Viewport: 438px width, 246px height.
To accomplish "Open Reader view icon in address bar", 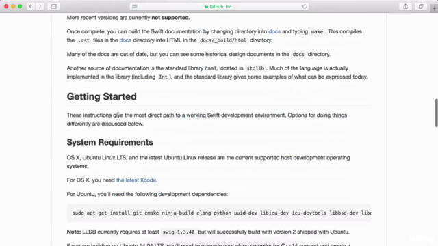I will [x=135, y=6].
